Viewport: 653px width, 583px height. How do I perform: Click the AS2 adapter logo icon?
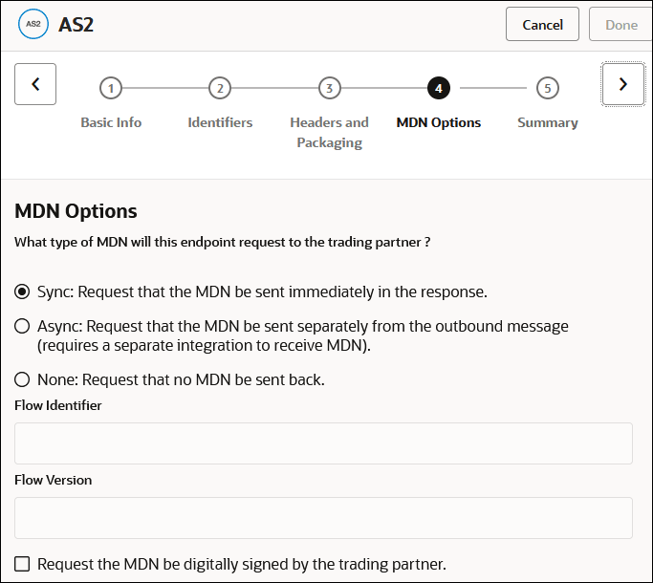34,25
